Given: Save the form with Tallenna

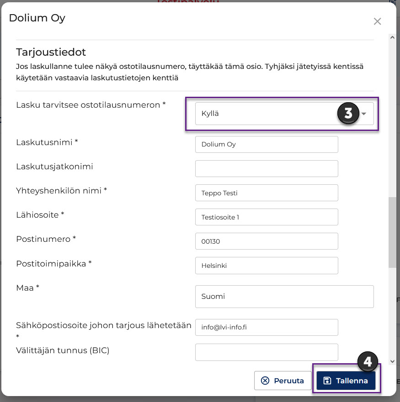Looking at the screenshot, I should point(346,381).
